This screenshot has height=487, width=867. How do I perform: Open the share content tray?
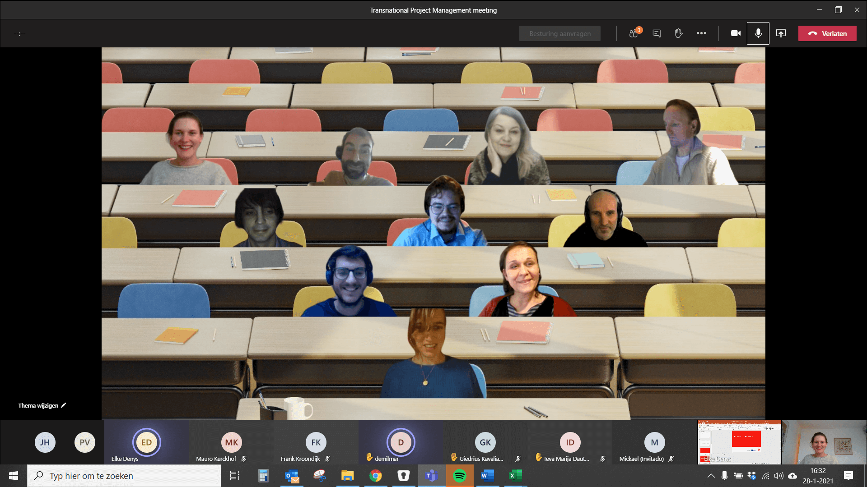coord(781,33)
